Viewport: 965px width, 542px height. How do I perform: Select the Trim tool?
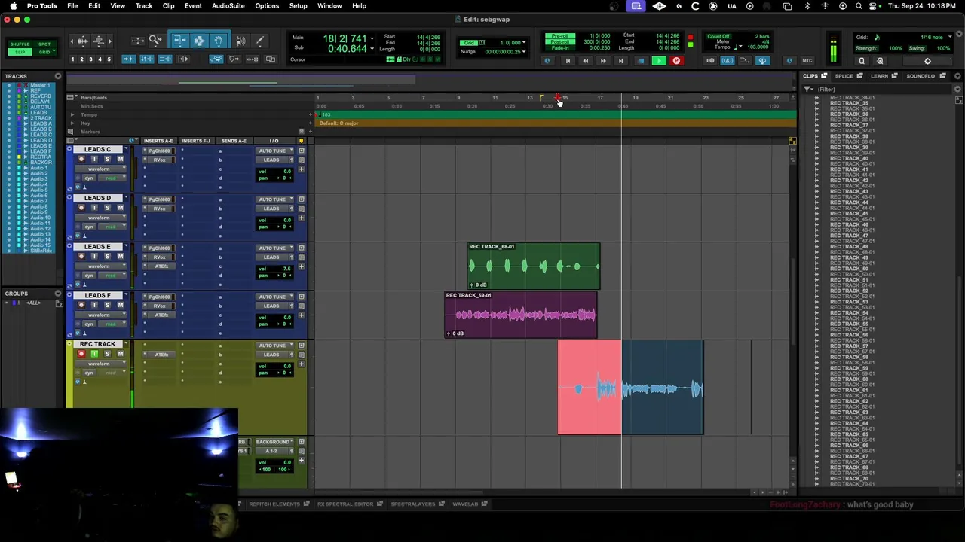pyautogui.click(x=179, y=41)
